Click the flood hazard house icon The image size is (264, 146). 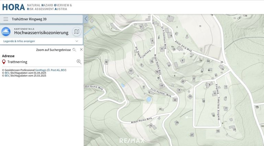point(6,32)
